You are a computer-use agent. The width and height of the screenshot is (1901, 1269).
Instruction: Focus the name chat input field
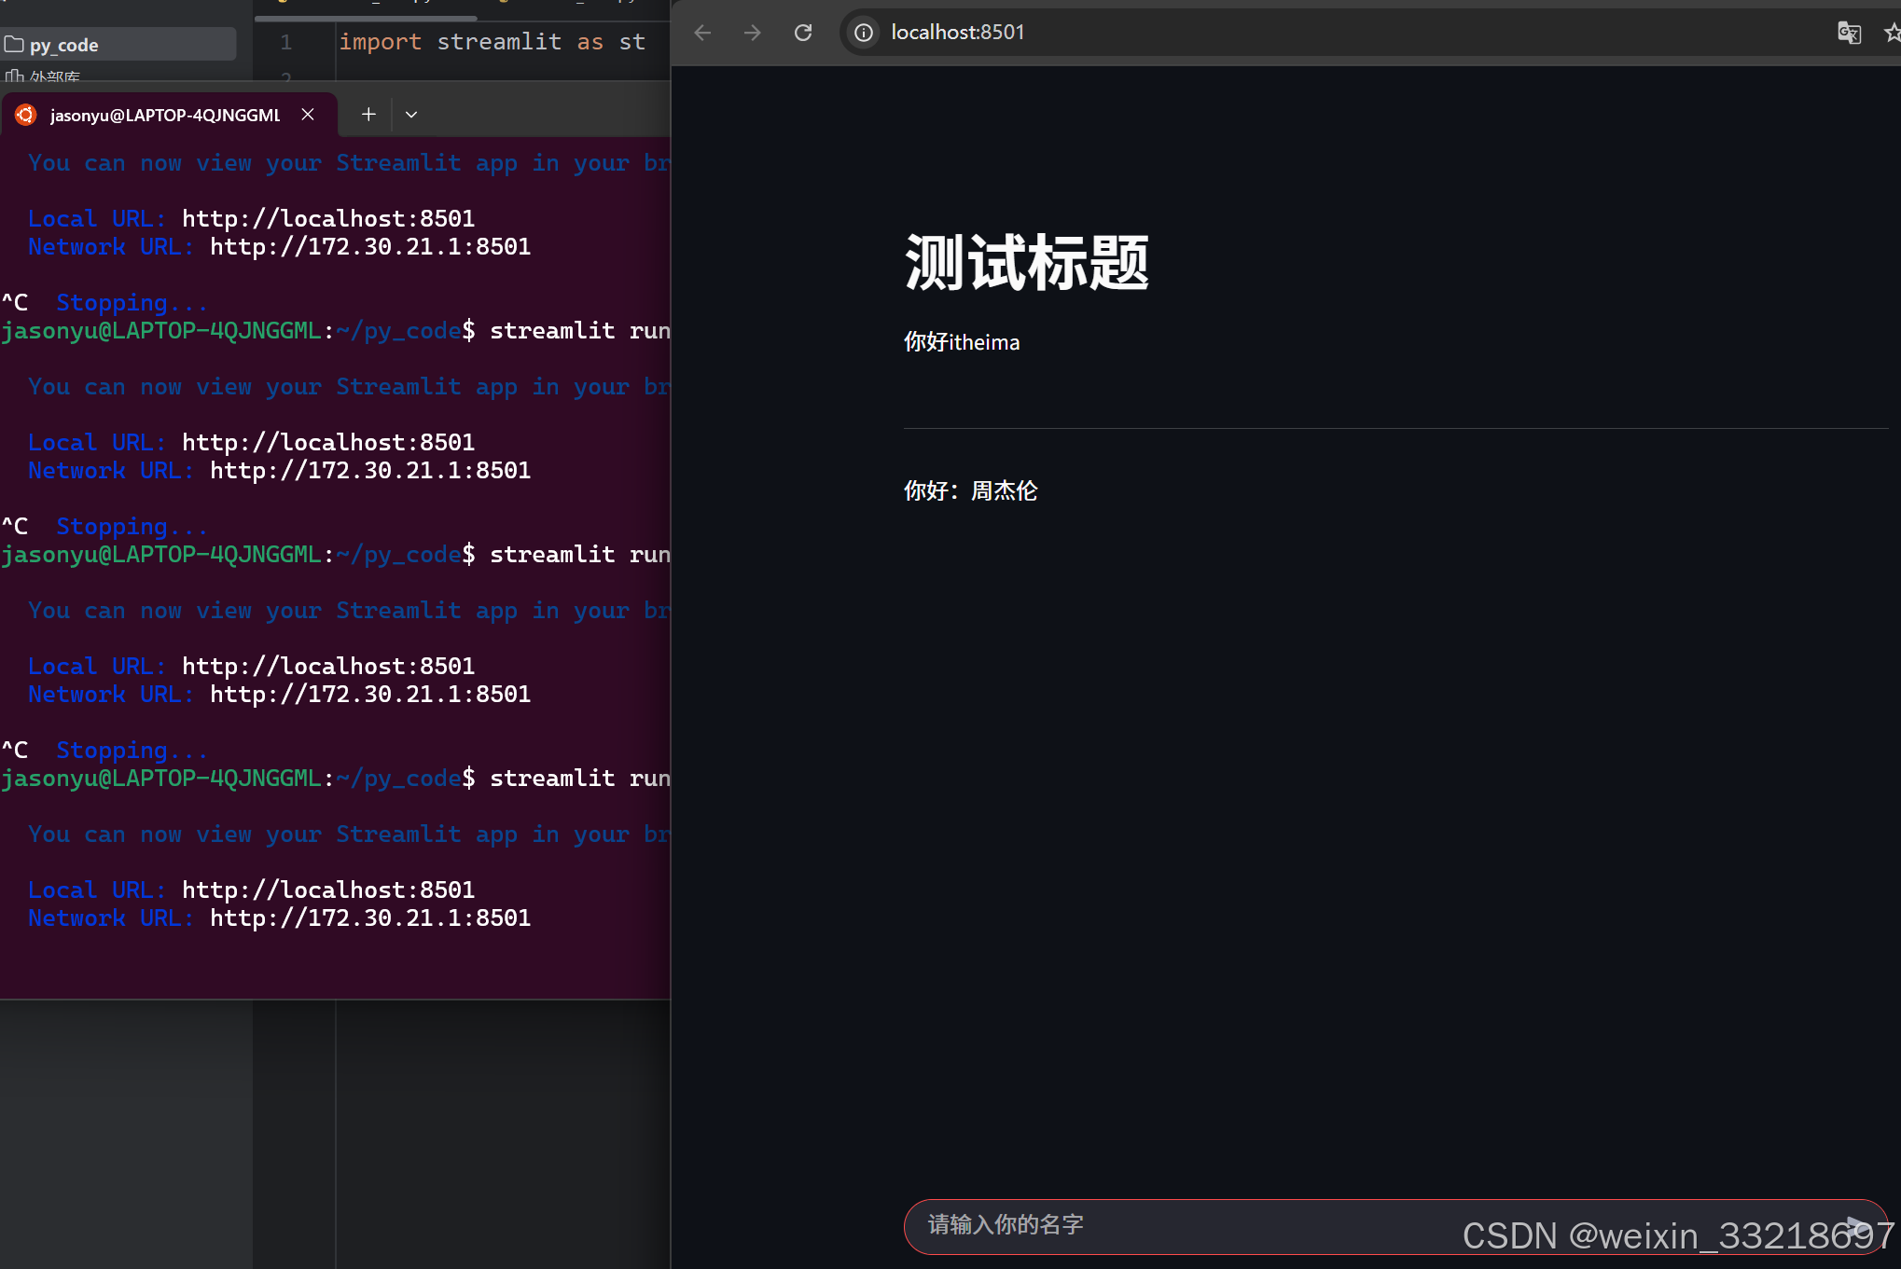pos(1395,1226)
